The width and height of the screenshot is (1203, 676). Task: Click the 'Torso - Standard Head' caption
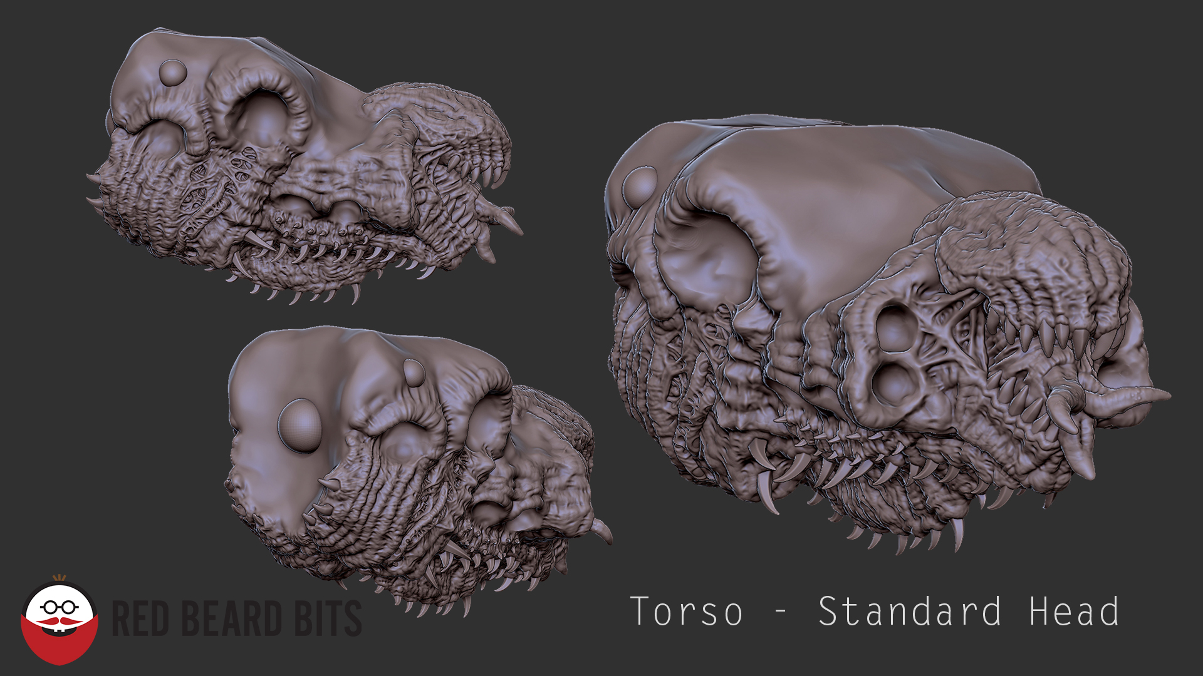875,612
